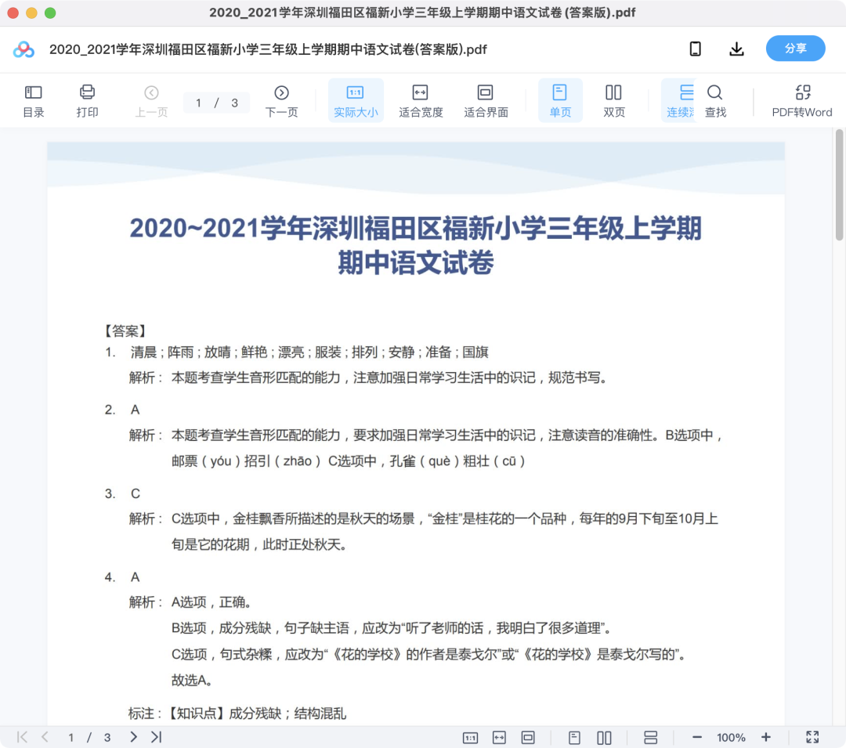Click bottom bar 1:1 actual size icon
The image size is (846, 748).
pyautogui.click(x=470, y=738)
